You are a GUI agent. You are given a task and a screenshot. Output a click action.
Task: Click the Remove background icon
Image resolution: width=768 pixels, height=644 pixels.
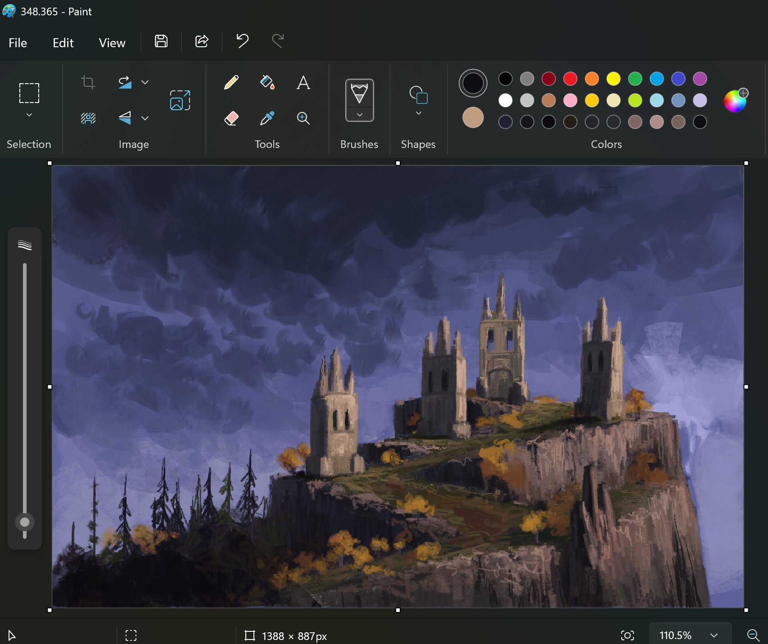pos(88,118)
